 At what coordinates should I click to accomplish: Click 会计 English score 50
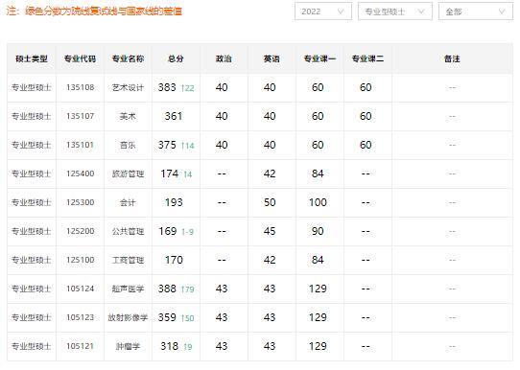click(270, 202)
